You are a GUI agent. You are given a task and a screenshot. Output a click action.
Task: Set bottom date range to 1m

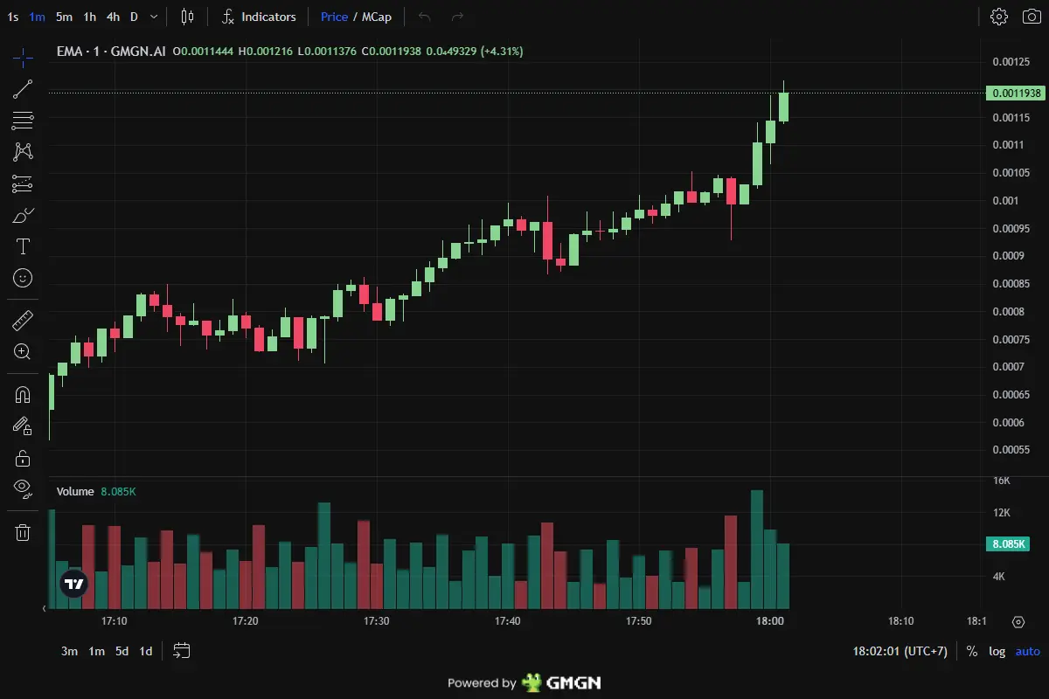tap(96, 651)
